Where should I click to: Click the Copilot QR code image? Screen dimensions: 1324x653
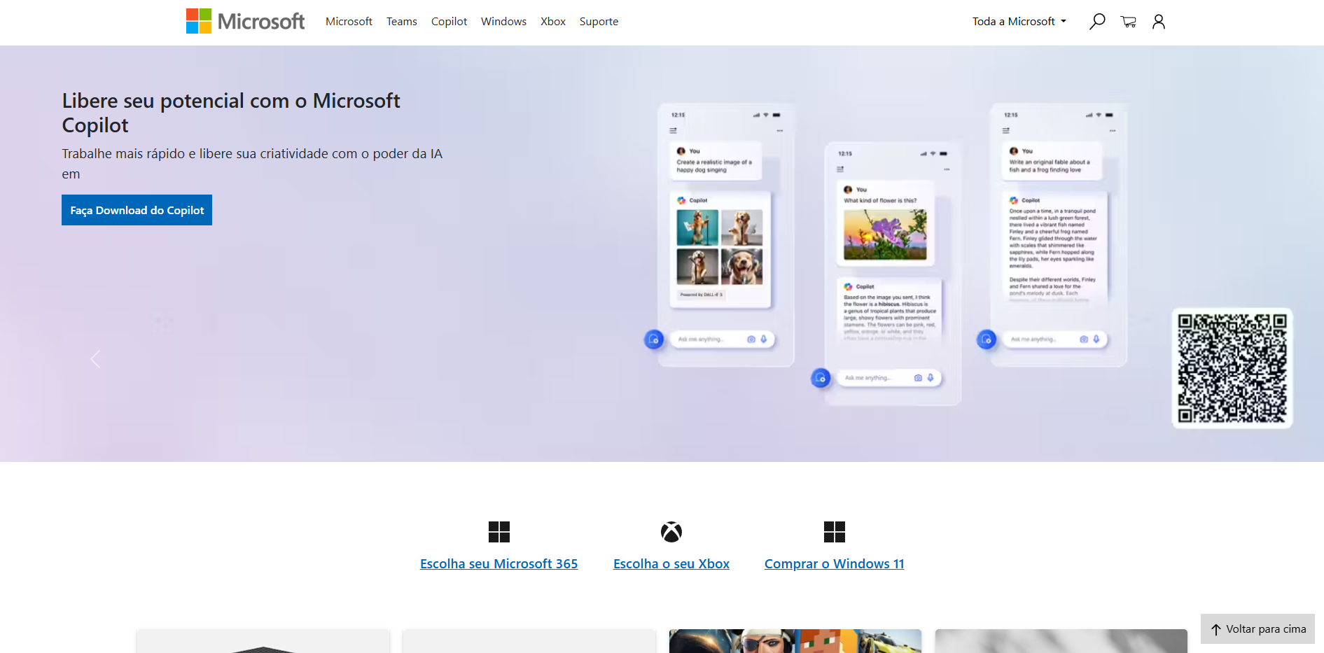(1232, 368)
